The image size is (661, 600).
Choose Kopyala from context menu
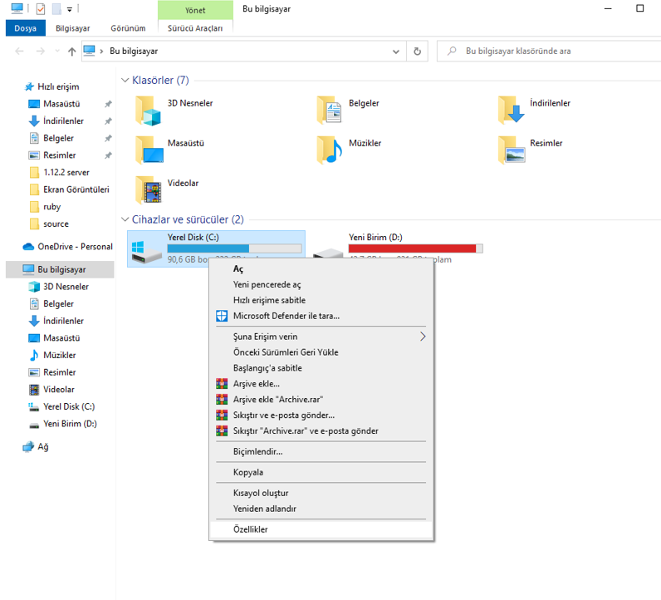[x=321, y=472]
